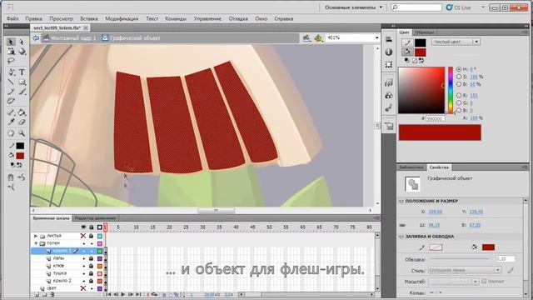Click the Edit Scene clapper icon
The height and width of the screenshot is (300, 533).
(x=306, y=38)
